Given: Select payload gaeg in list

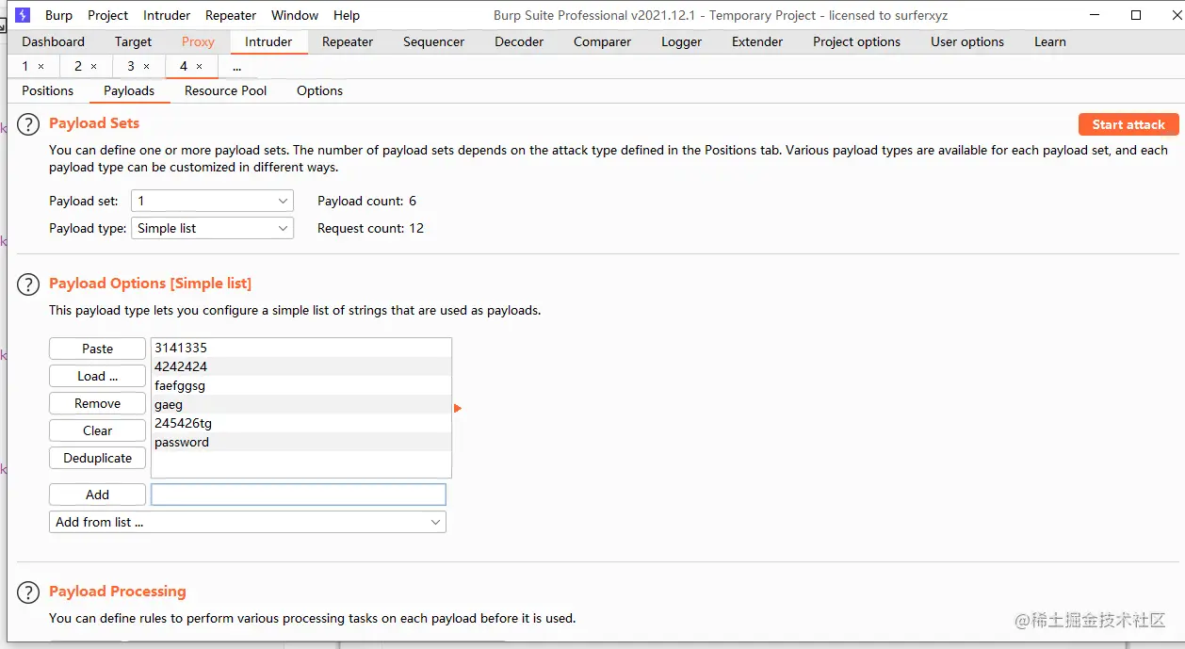Looking at the screenshot, I should click(301, 404).
